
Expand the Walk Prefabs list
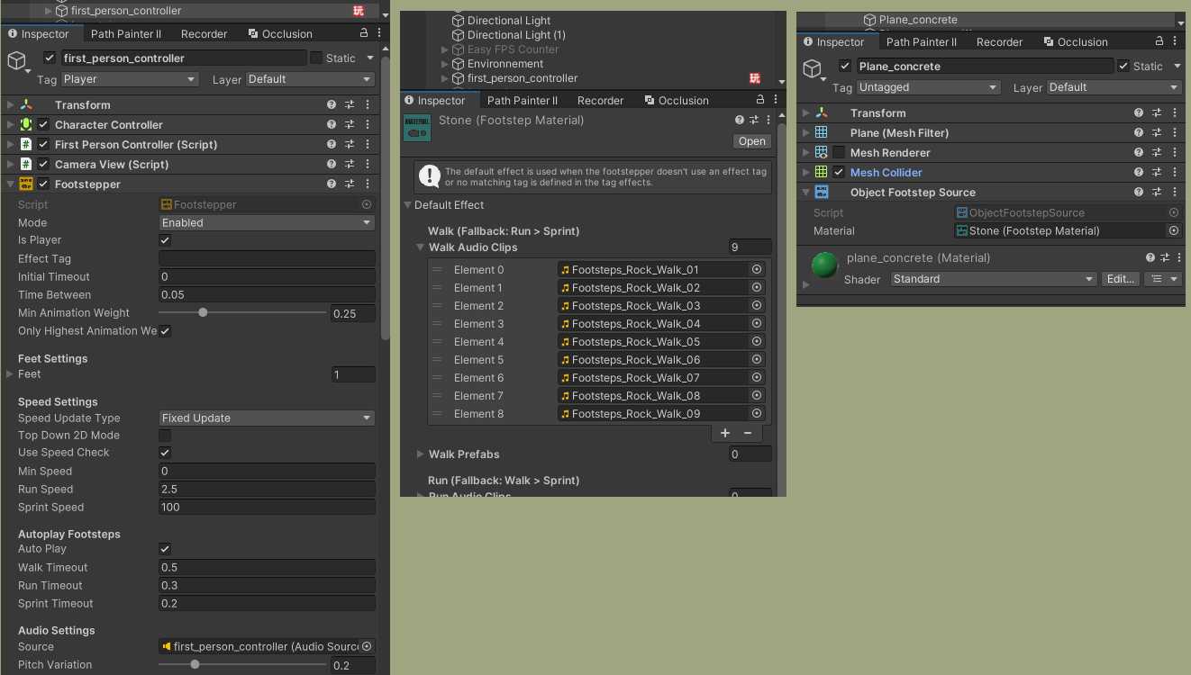coord(421,454)
